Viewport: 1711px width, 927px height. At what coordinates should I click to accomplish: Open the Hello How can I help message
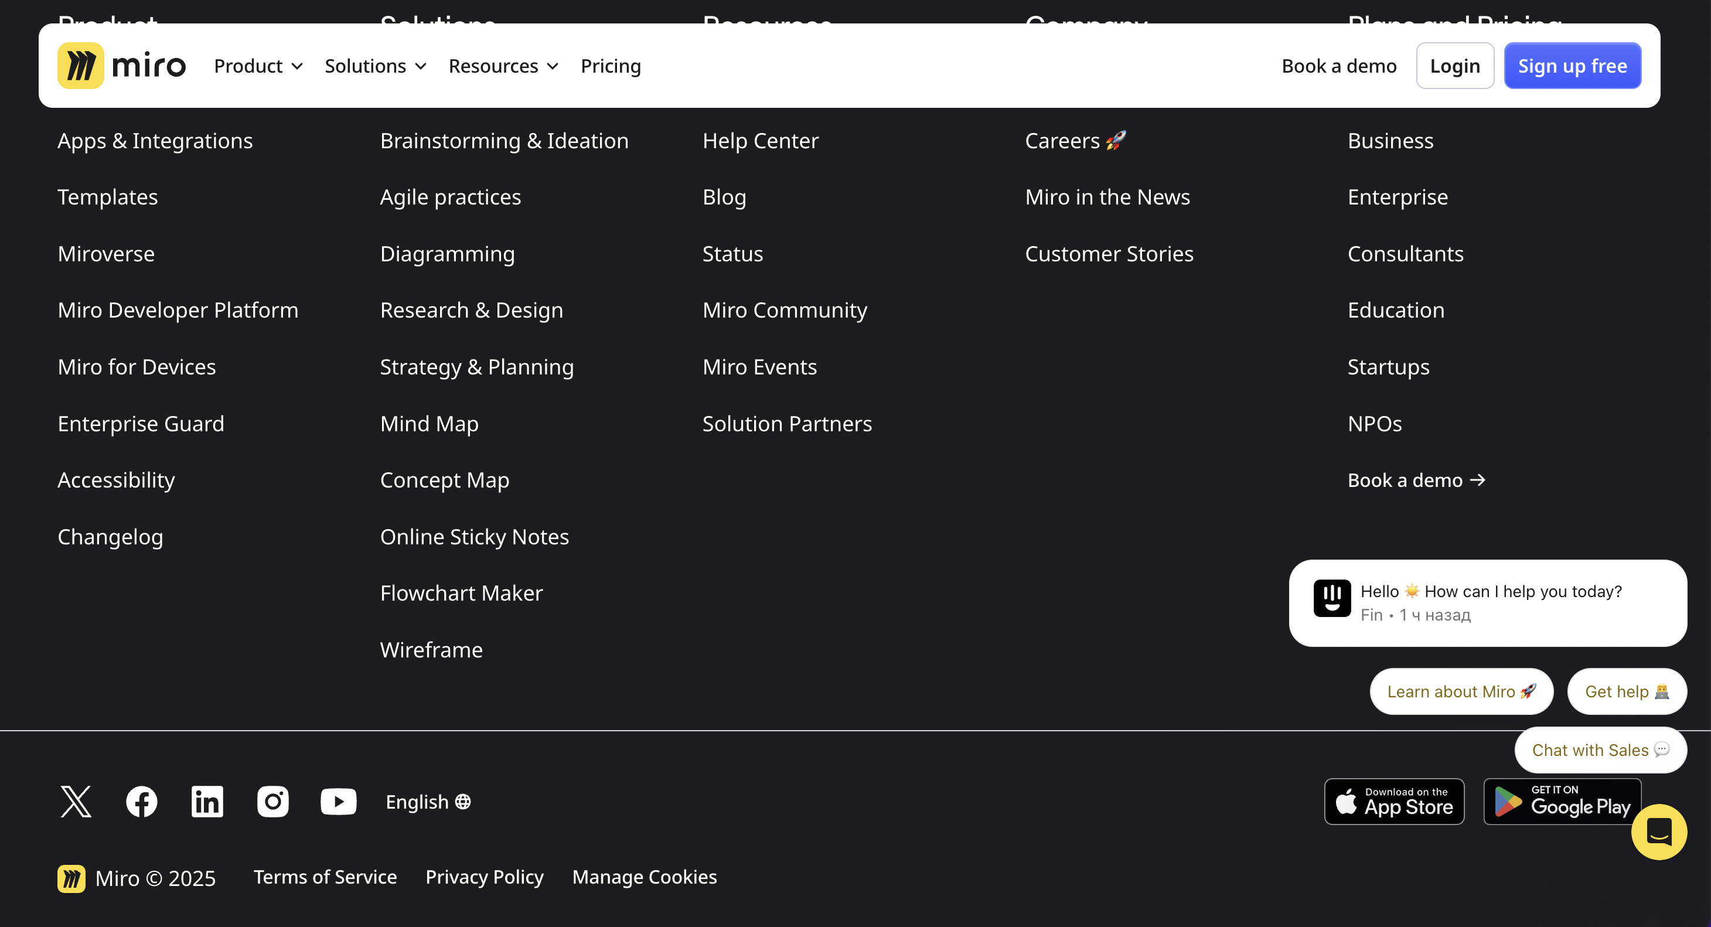(1488, 603)
